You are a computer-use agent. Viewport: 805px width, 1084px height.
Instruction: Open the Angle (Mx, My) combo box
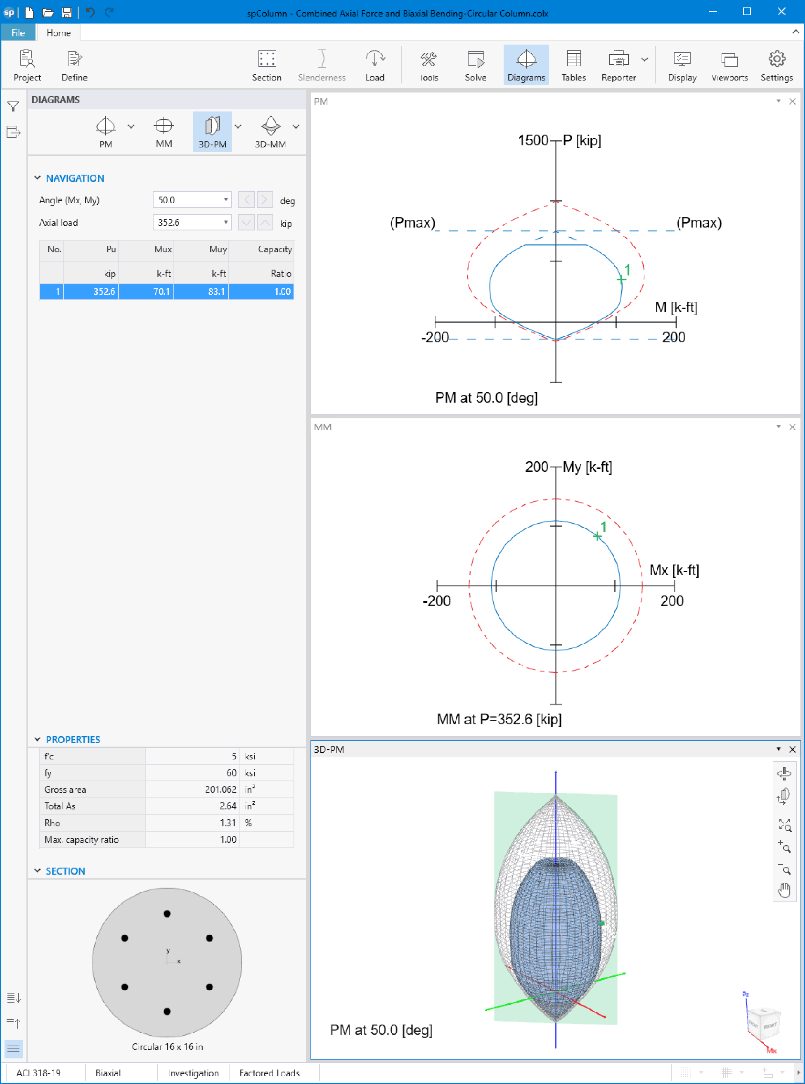[x=226, y=200]
